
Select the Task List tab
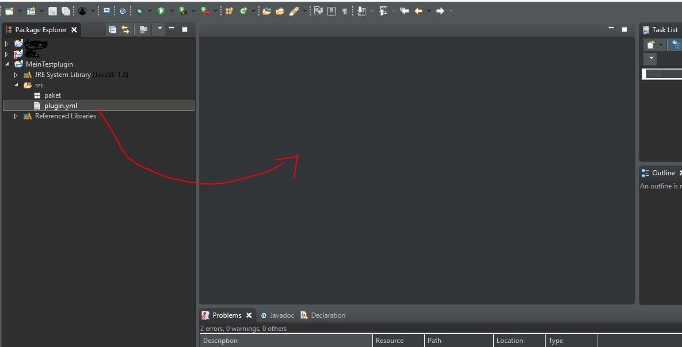coord(665,29)
